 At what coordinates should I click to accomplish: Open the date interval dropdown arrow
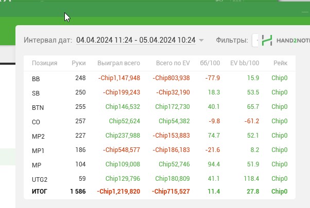201,40
